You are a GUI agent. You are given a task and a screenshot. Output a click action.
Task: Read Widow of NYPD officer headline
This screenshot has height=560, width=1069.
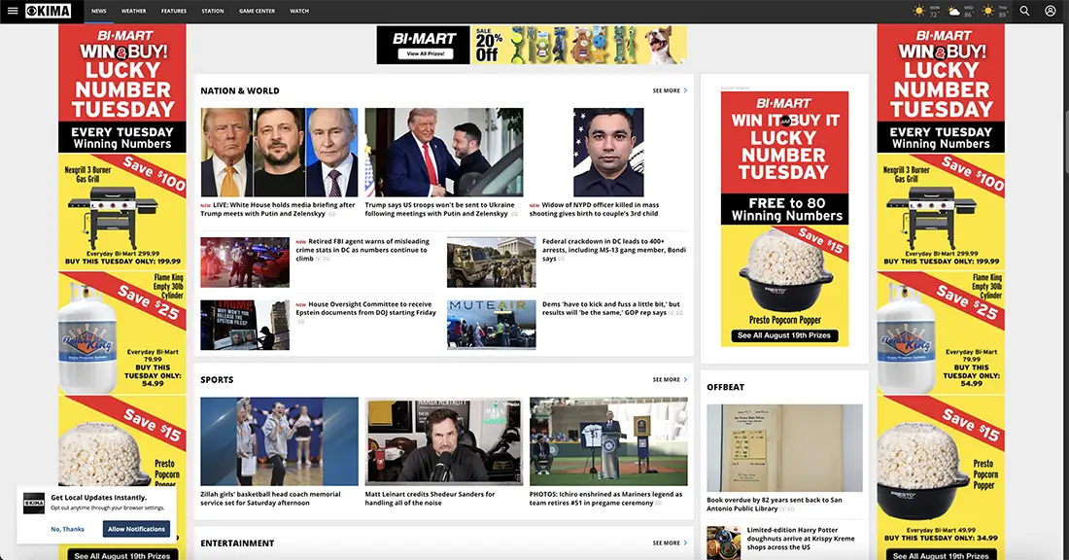[x=595, y=209]
